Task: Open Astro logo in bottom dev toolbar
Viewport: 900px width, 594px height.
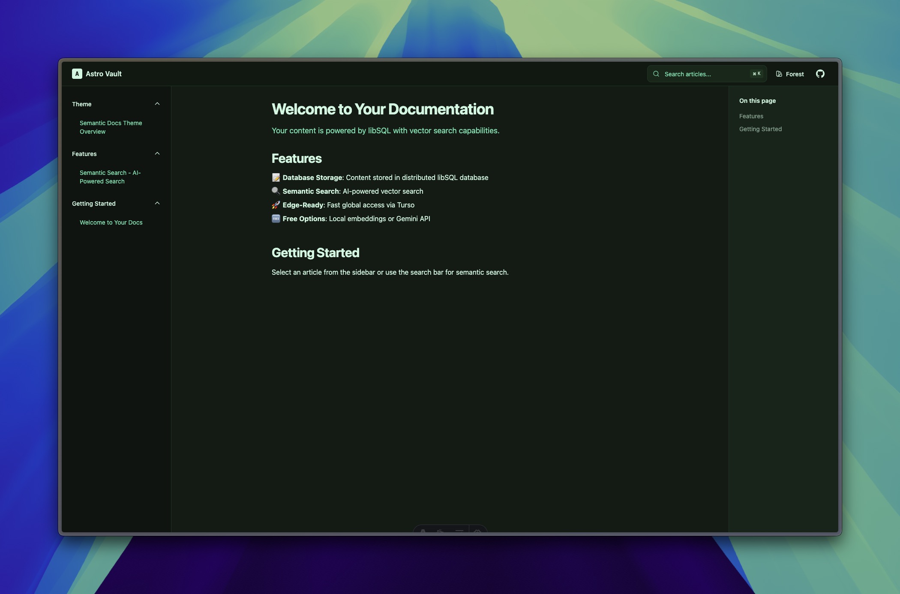Action: (423, 531)
